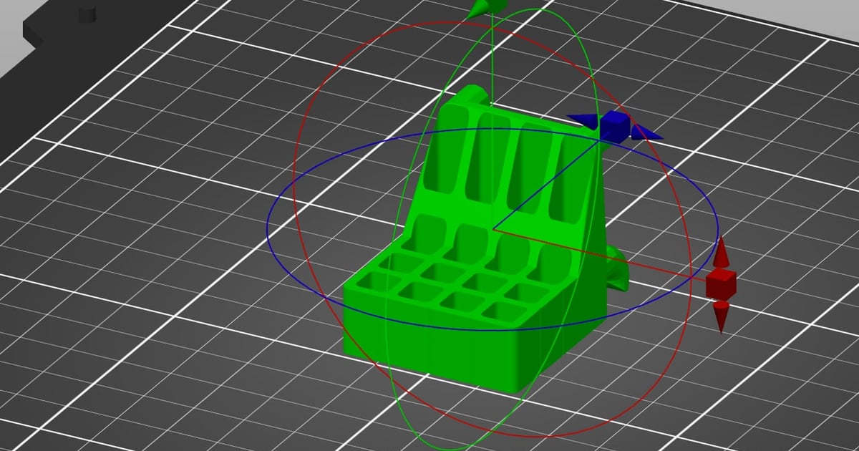Click the blue arrow pointing right on the gizmo
Viewport: 859px width, 451px height.
(x=648, y=134)
